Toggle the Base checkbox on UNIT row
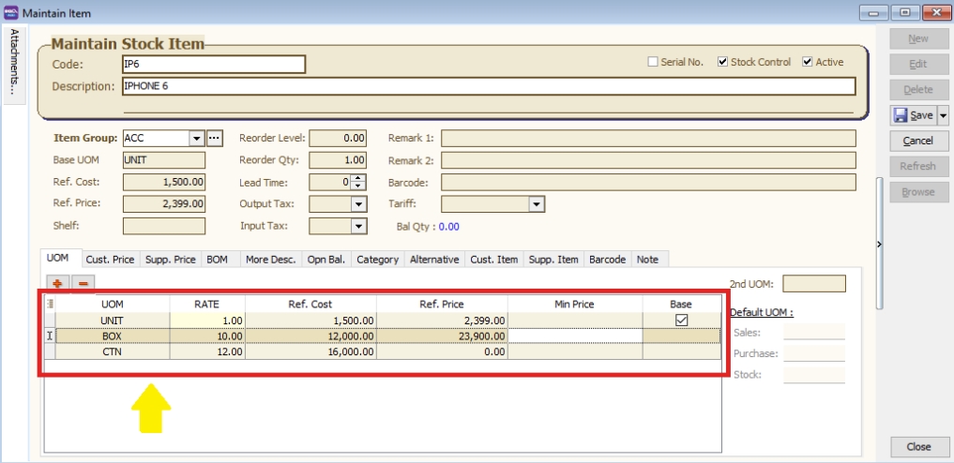 pos(682,320)
